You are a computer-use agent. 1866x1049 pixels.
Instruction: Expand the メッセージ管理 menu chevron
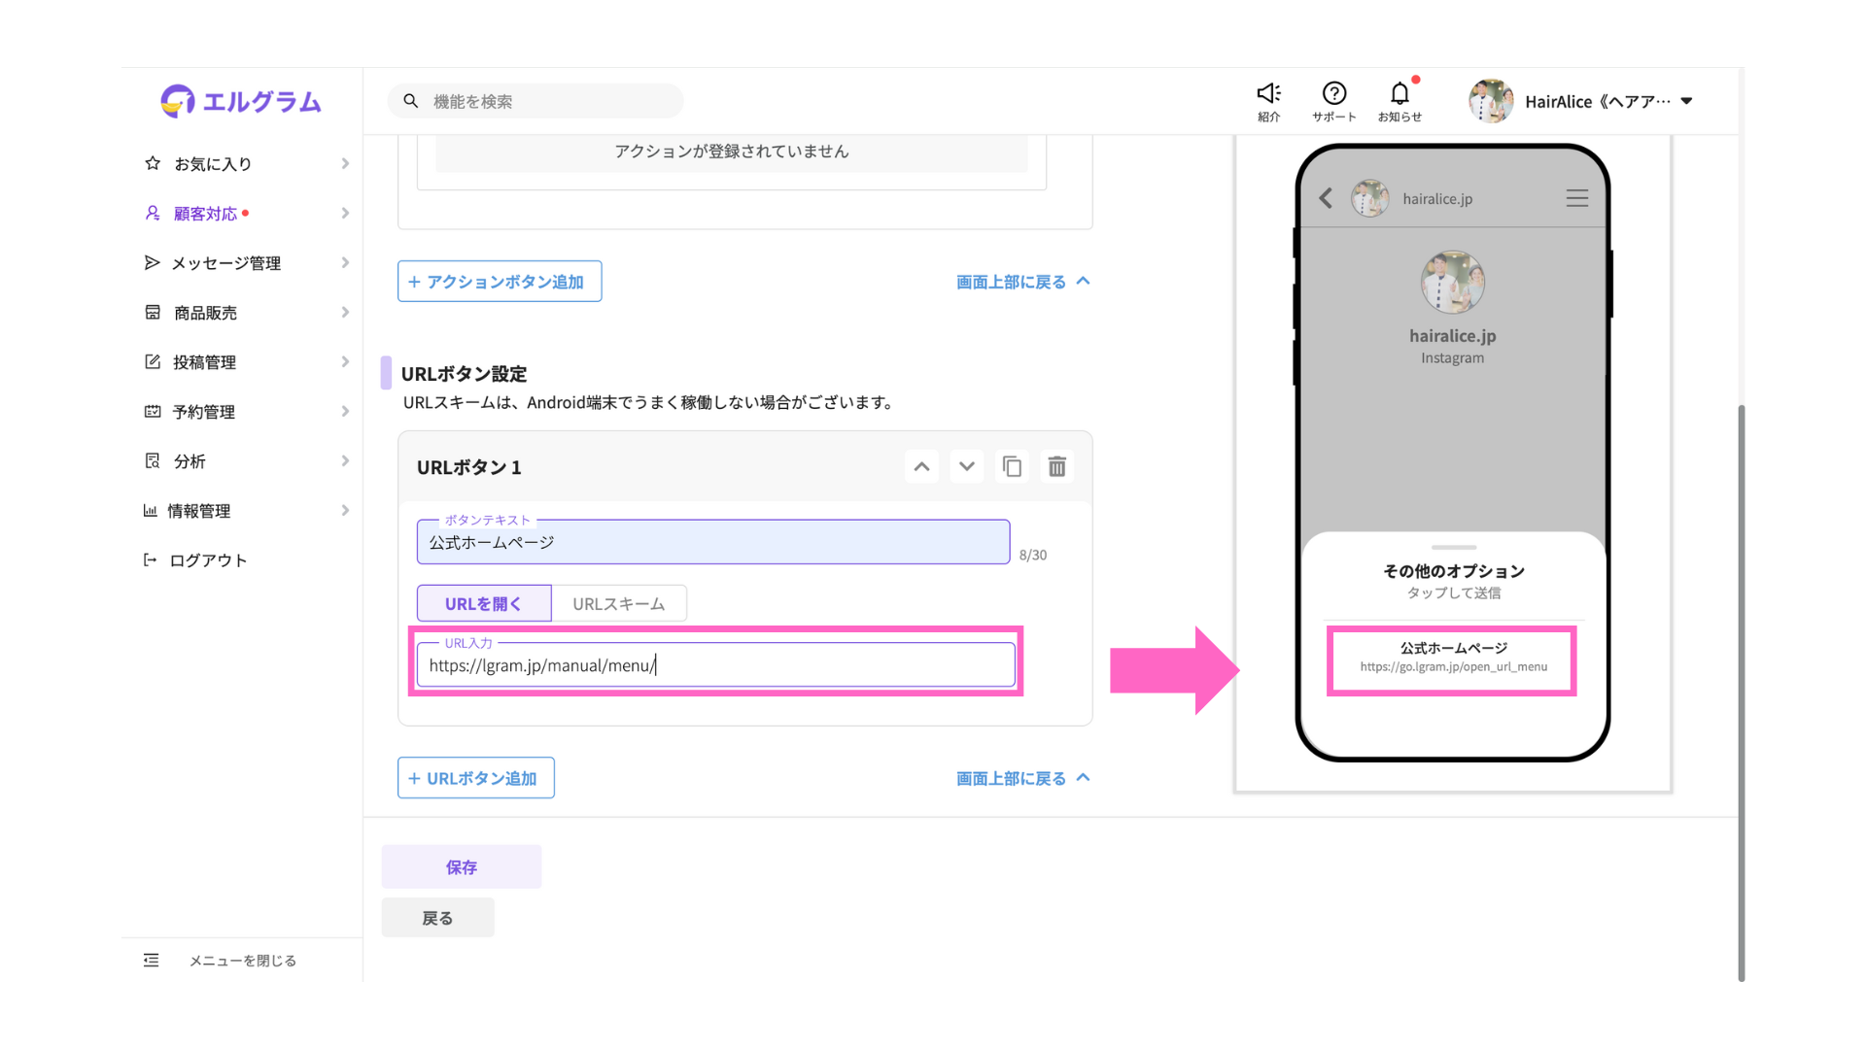[x=345, y=262]
